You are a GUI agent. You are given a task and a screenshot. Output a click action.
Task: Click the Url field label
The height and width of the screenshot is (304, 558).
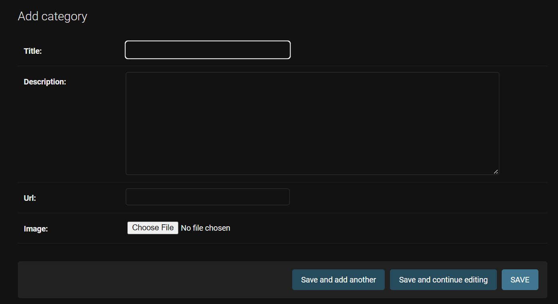30,198
